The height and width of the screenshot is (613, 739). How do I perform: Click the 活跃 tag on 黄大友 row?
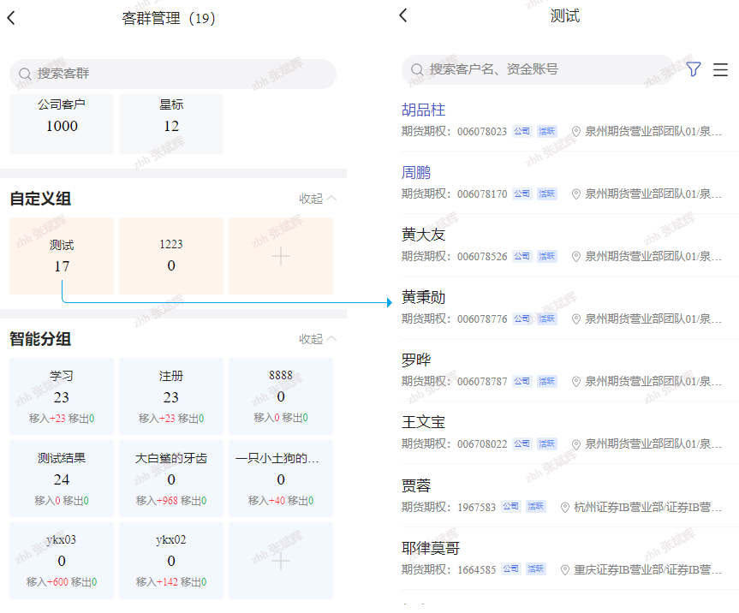coord(546,256)
